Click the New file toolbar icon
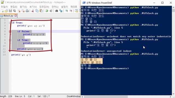Screen dimensions: 175x98 tap(2, 11)
